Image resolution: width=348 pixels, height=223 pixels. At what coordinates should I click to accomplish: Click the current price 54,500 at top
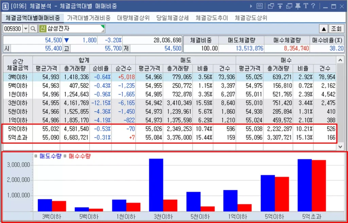click(x=53, y=40)
